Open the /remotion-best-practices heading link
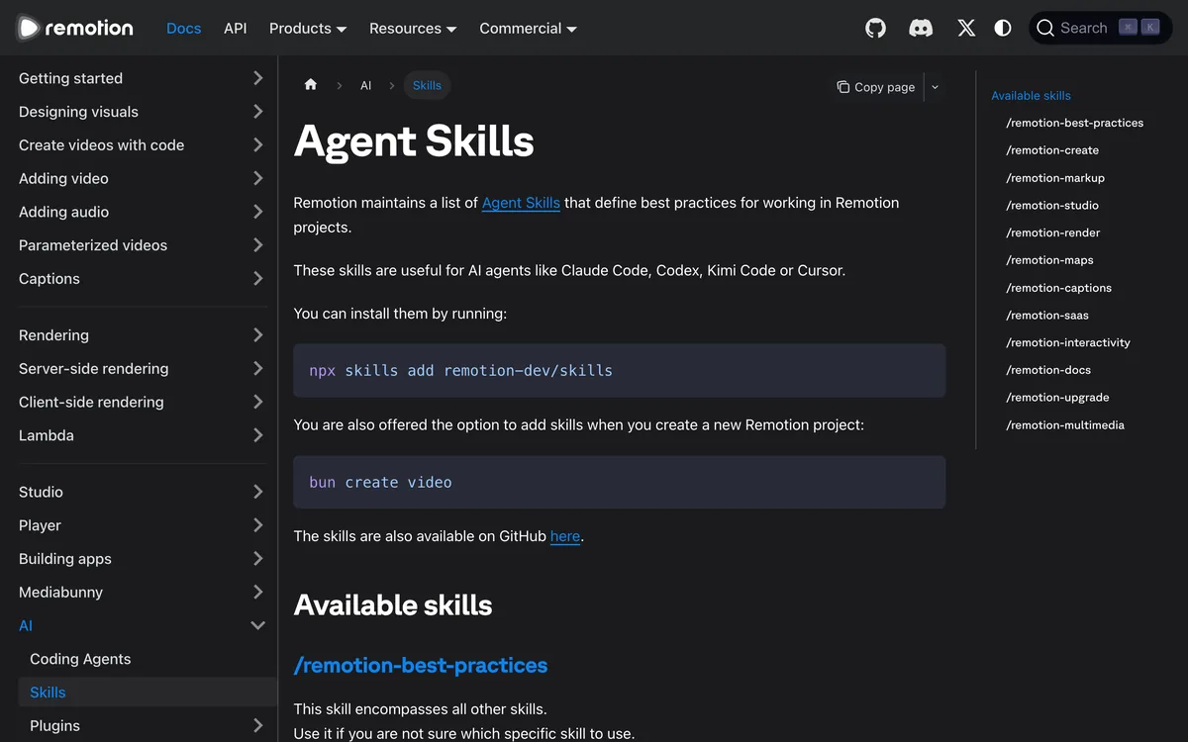The height and width of the screenshot is (742, 1188). click(421, 665)
